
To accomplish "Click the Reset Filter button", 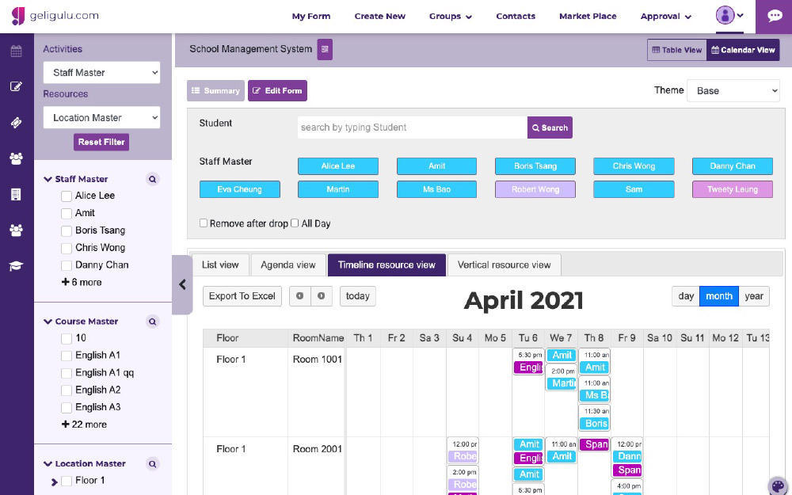I will point(101,142).
